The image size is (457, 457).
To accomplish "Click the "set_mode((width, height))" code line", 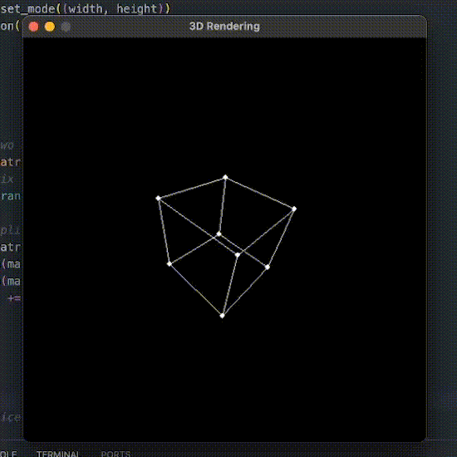I will click(x=85, y=9).
